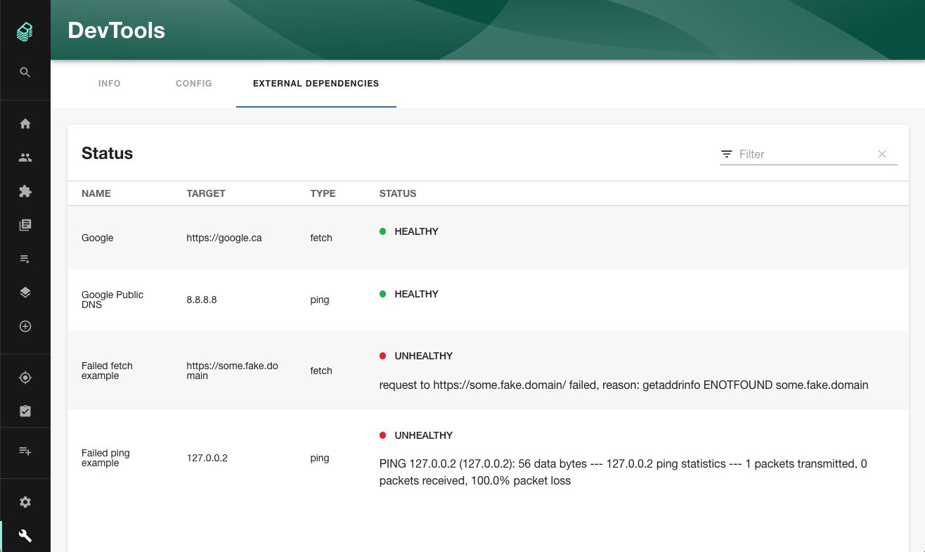Screen dimensions: 925x552
Task: Select the EXTERNAL DEPENDENCIES tab
Action: tap(316, 83)
